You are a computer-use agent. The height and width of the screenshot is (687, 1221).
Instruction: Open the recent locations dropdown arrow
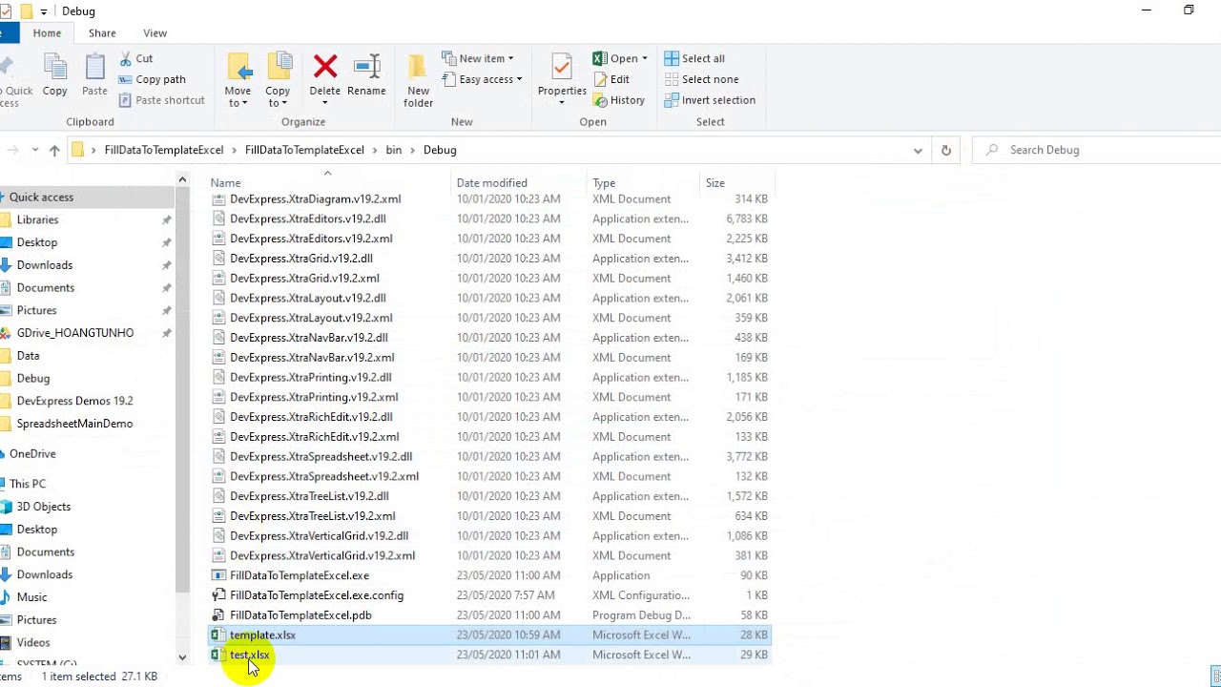click(35, 150)
